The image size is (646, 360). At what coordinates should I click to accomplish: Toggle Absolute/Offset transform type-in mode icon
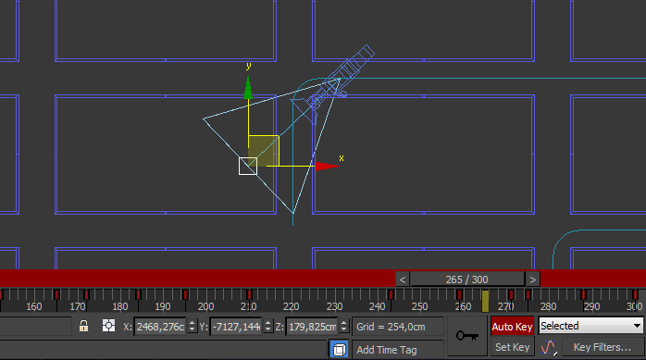(x=109, y=326)
